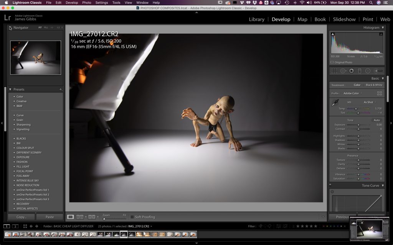The height and width of the screenshot is (245, 393).
Task: Filter by red color label
Action: coord(324,226)
